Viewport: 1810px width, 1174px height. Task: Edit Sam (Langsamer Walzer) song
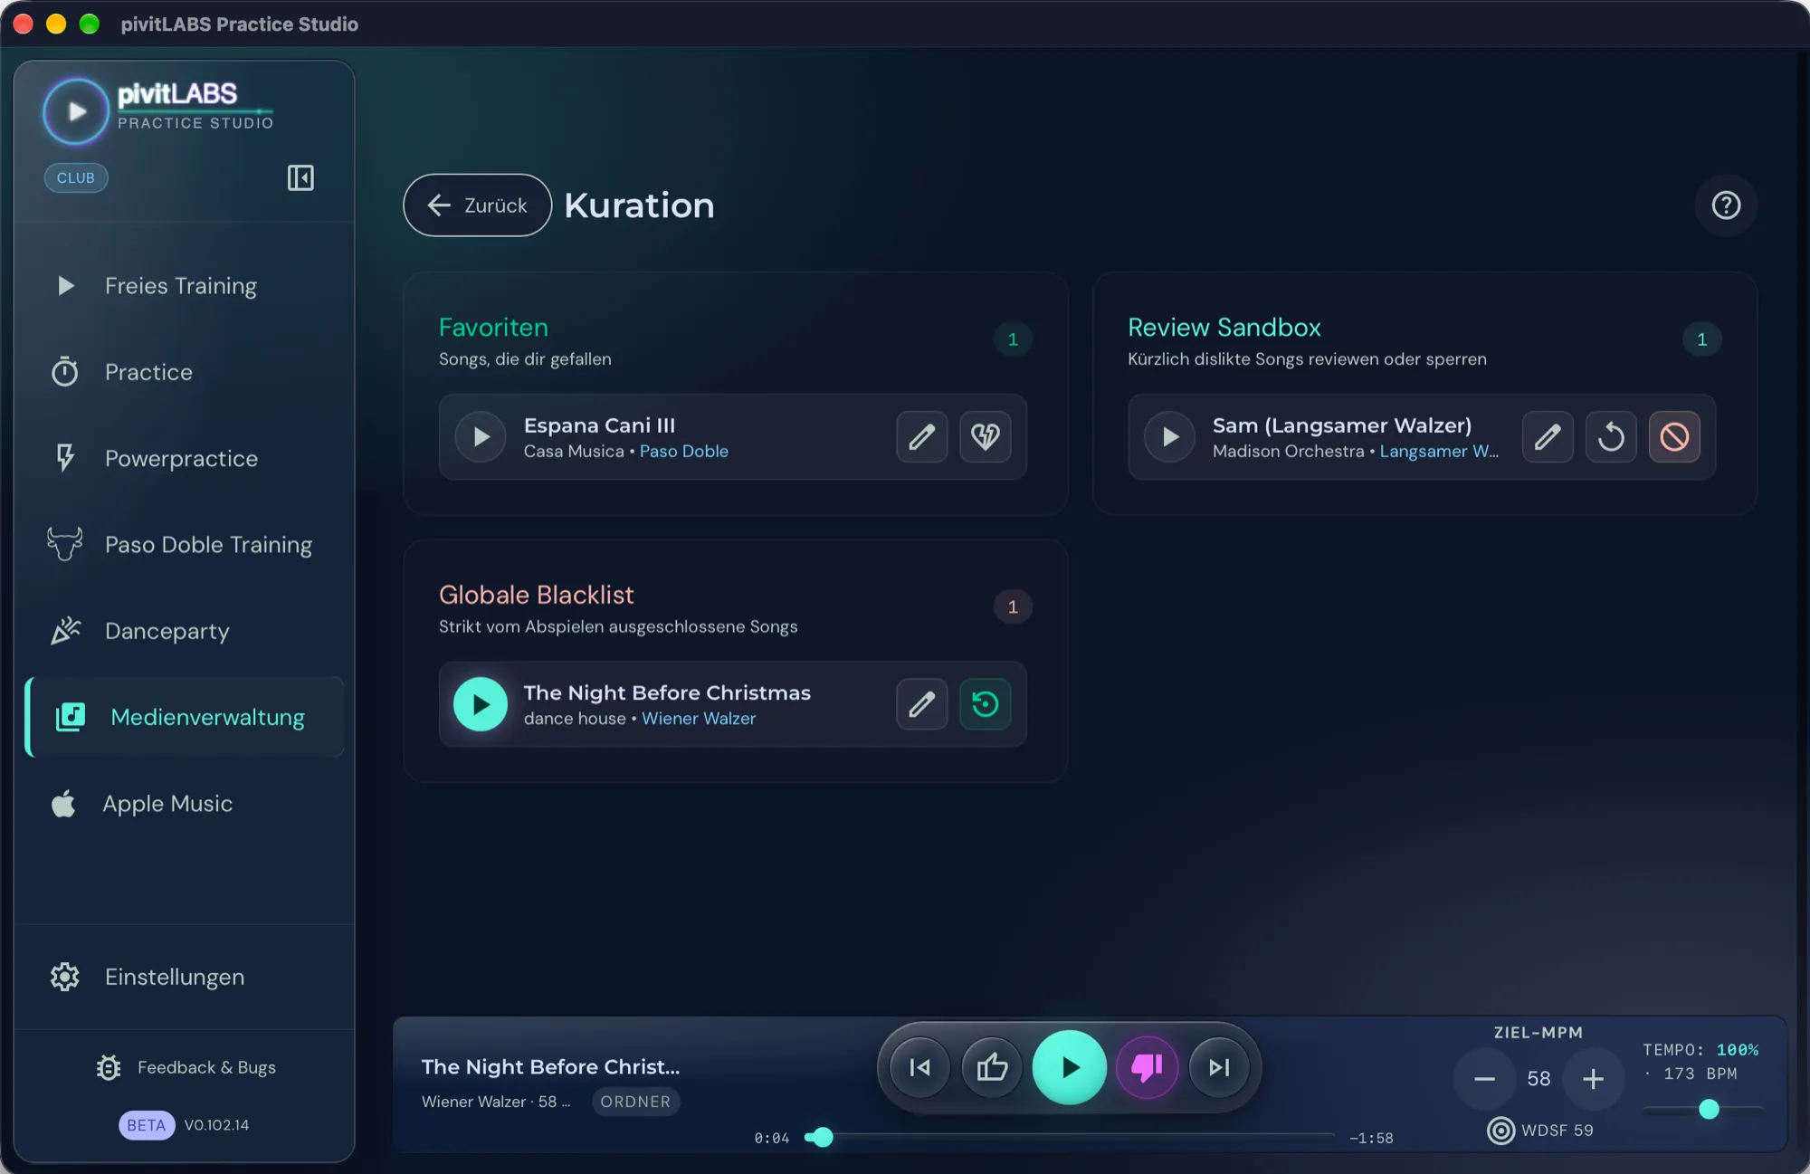click(x=1548, y=436)
